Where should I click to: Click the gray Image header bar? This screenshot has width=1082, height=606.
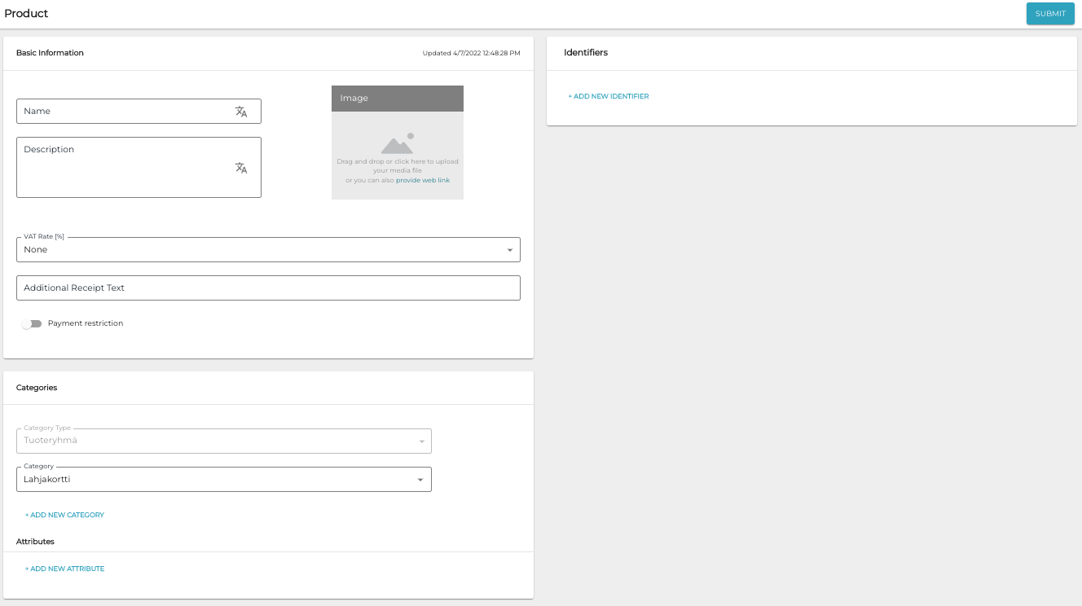coord(397,99)
